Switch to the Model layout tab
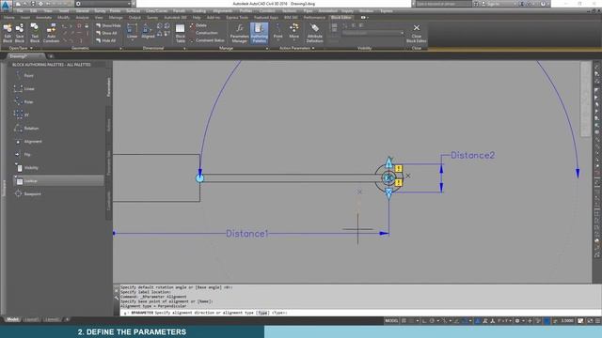The height and width of the screenshot is (338, 602). tap(12, 319)
